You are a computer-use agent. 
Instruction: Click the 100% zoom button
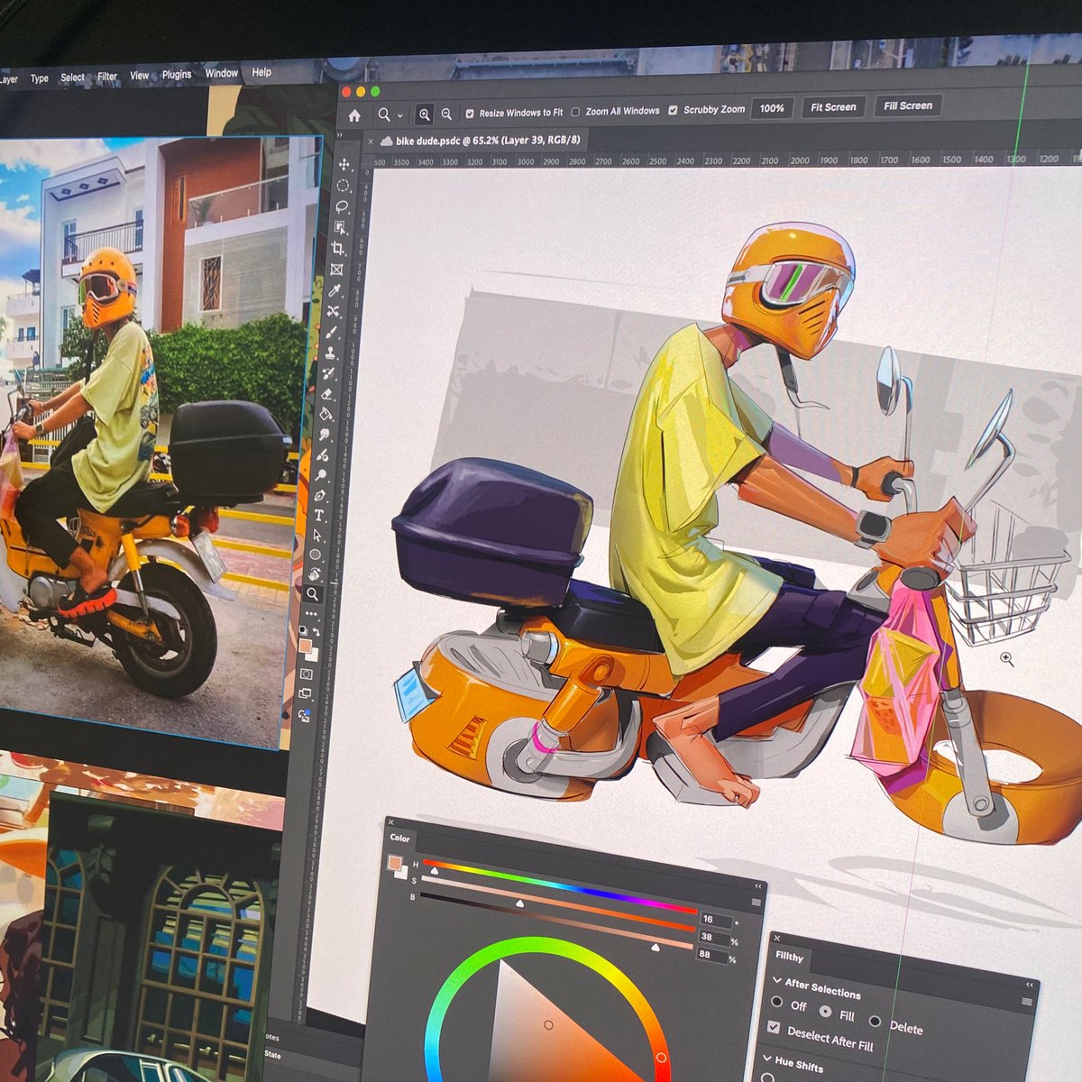[x=772, y=107]
